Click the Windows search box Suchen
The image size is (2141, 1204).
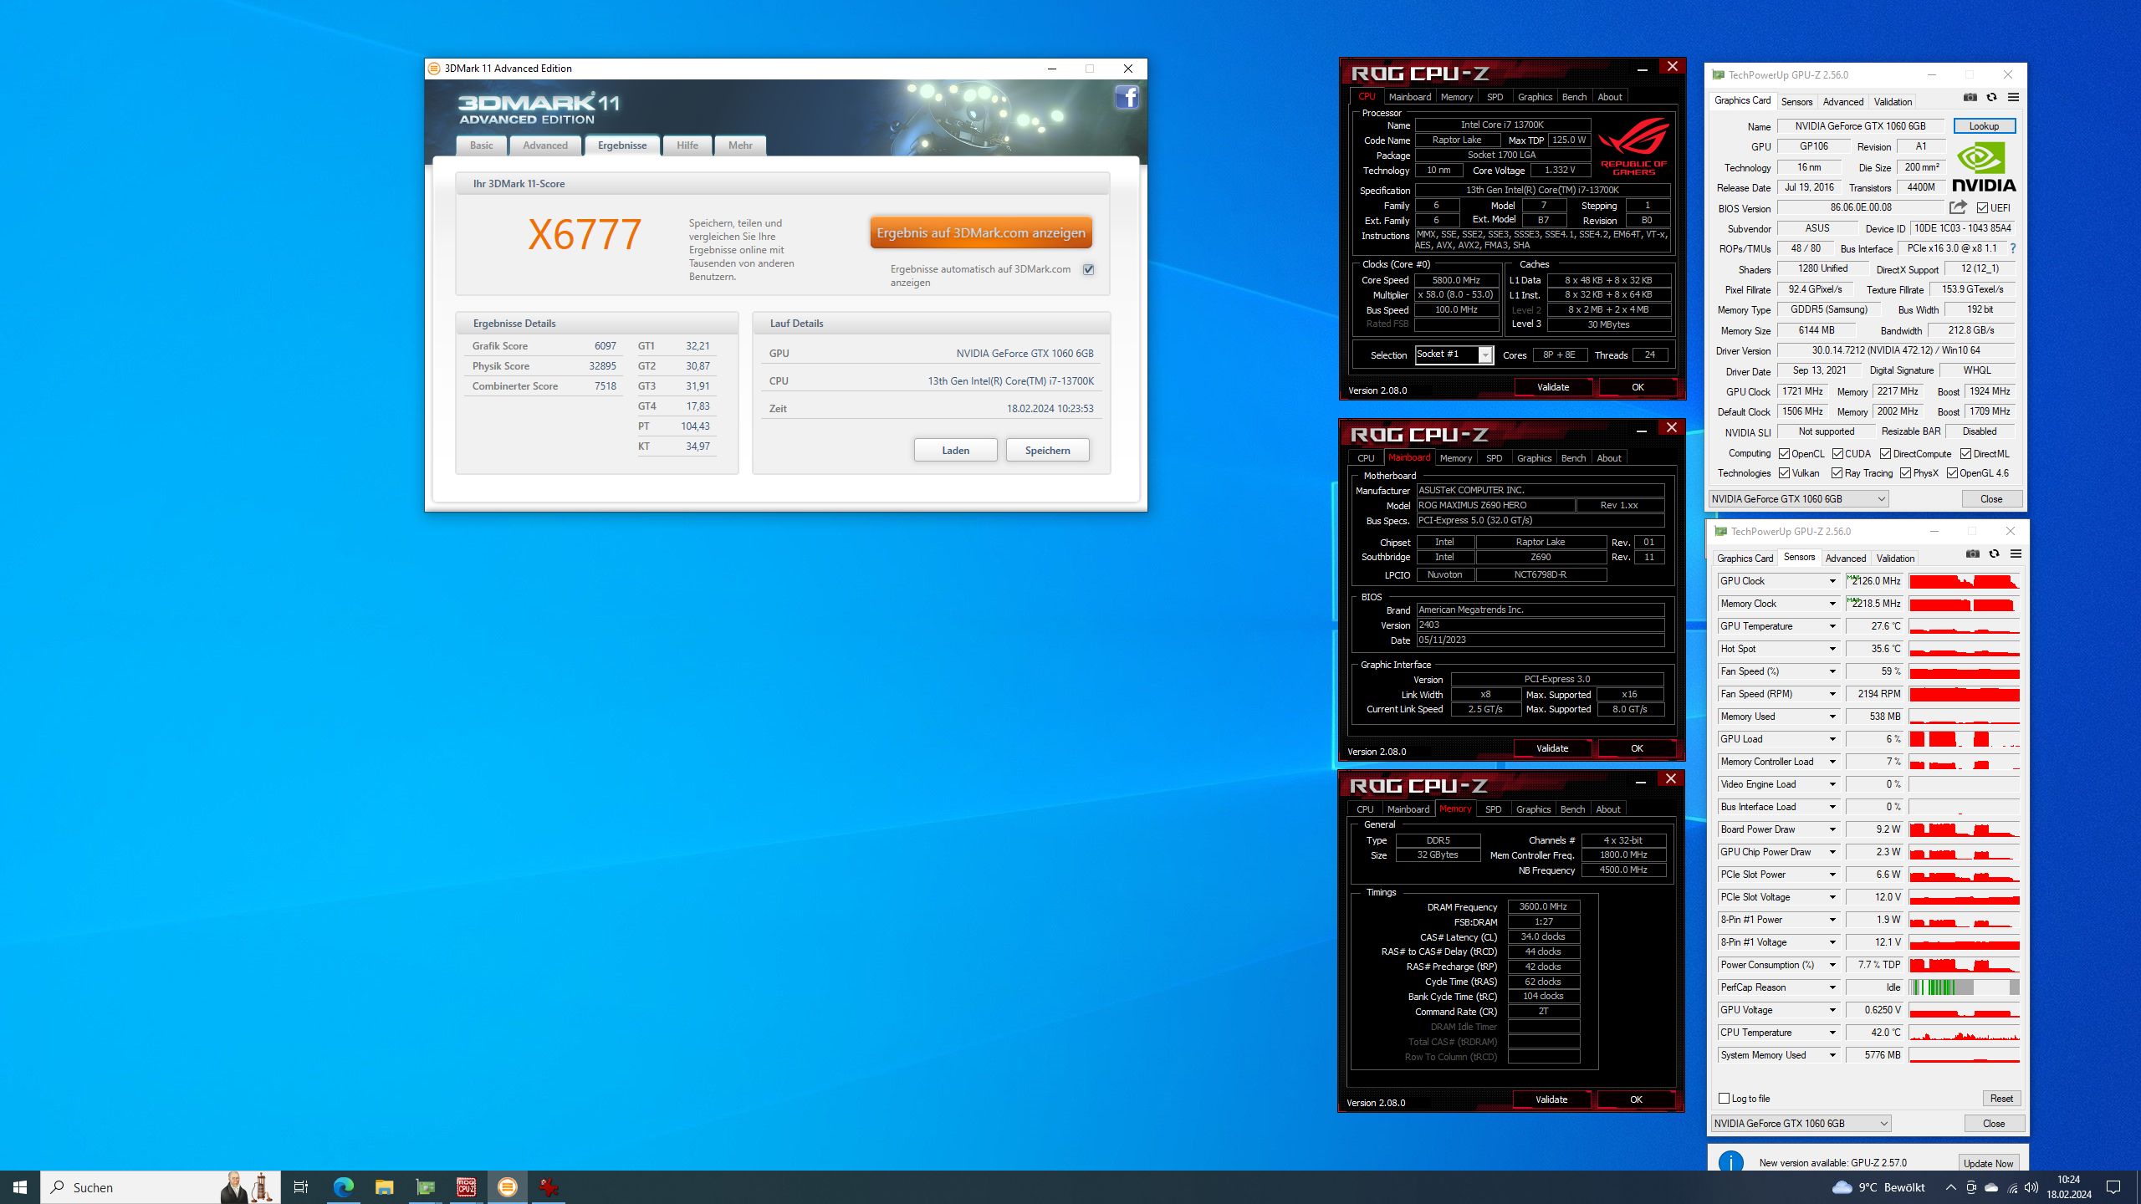click(161, 1187)
